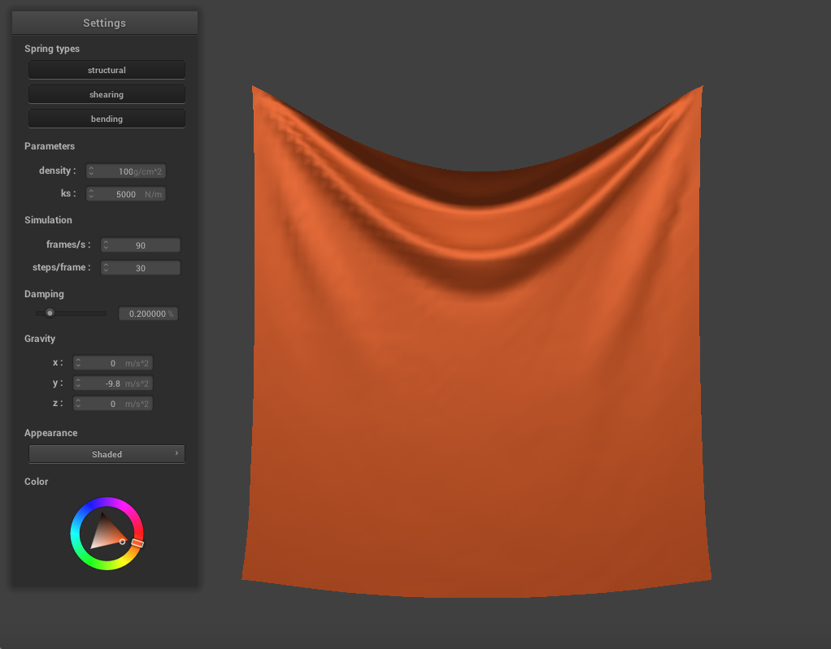Click the density field spinner arrows
Screen dimensions: 831x649
(91, 171)
